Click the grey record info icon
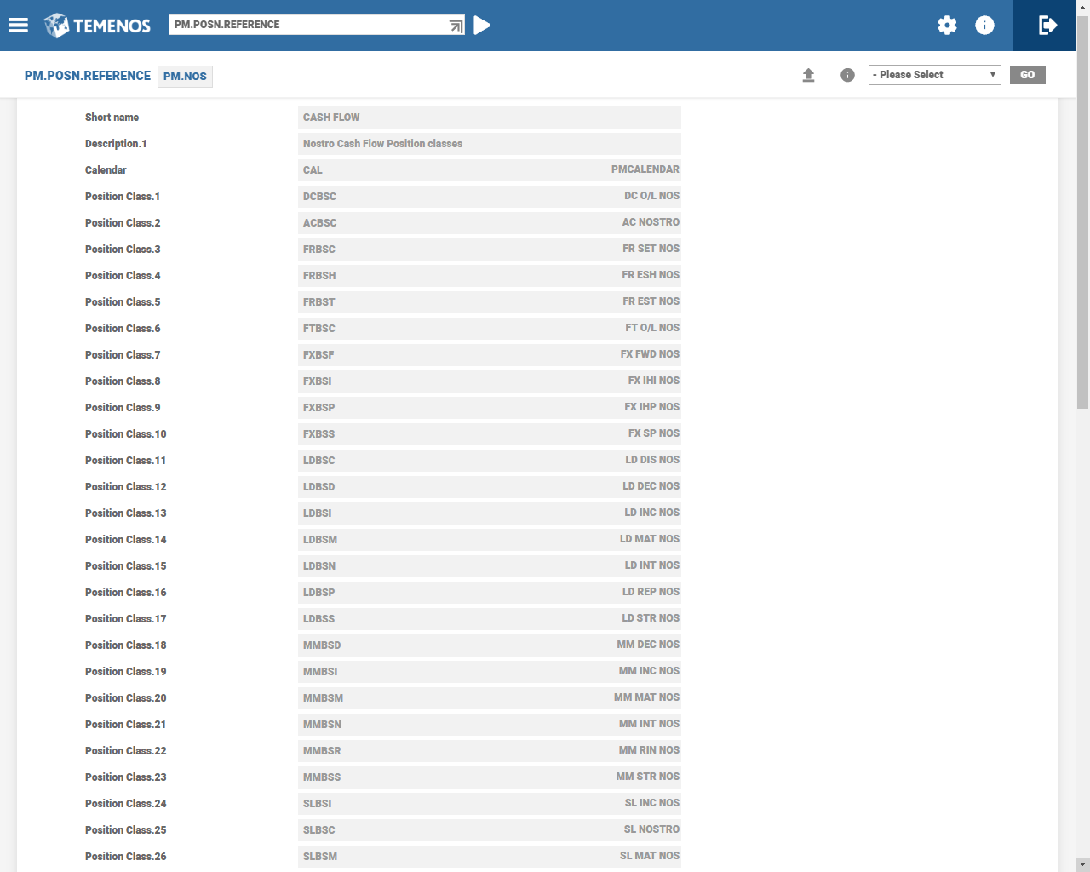Viewport: 1090px width, 872px height. tap(847, 75)
